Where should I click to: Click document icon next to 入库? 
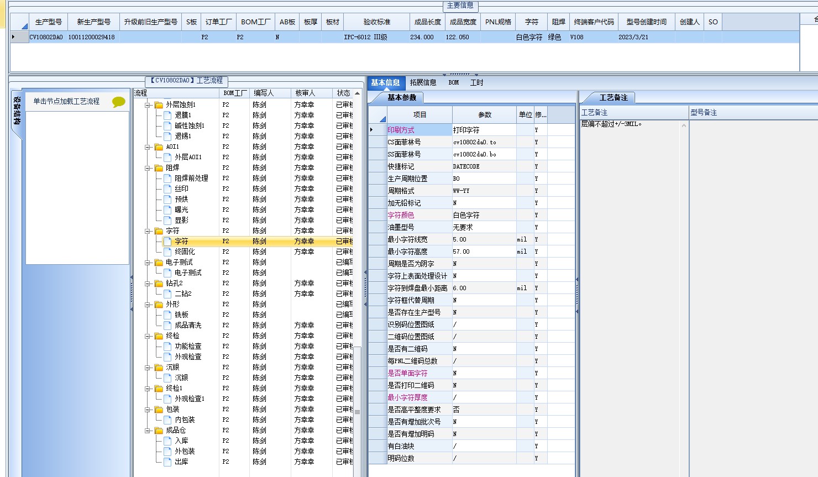tap(167, 441)
